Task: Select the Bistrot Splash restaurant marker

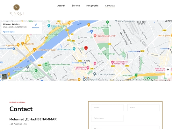Action: coord(69,23)
